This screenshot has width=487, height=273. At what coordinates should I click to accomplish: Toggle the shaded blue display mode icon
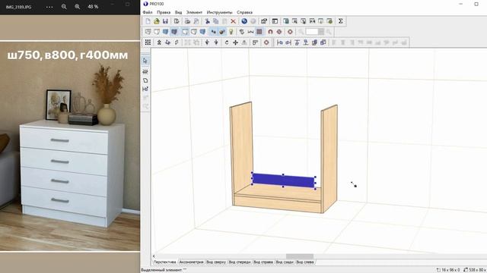click(x=166, y=32)
